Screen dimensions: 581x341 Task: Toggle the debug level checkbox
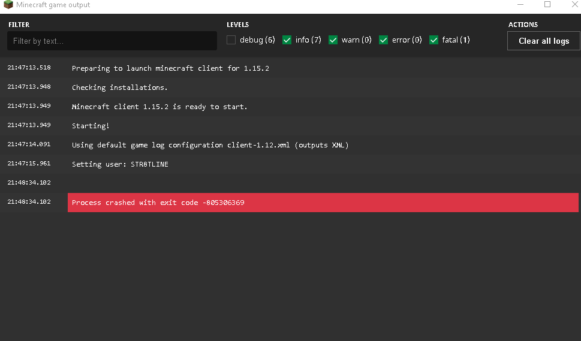(x=231, y=40)
